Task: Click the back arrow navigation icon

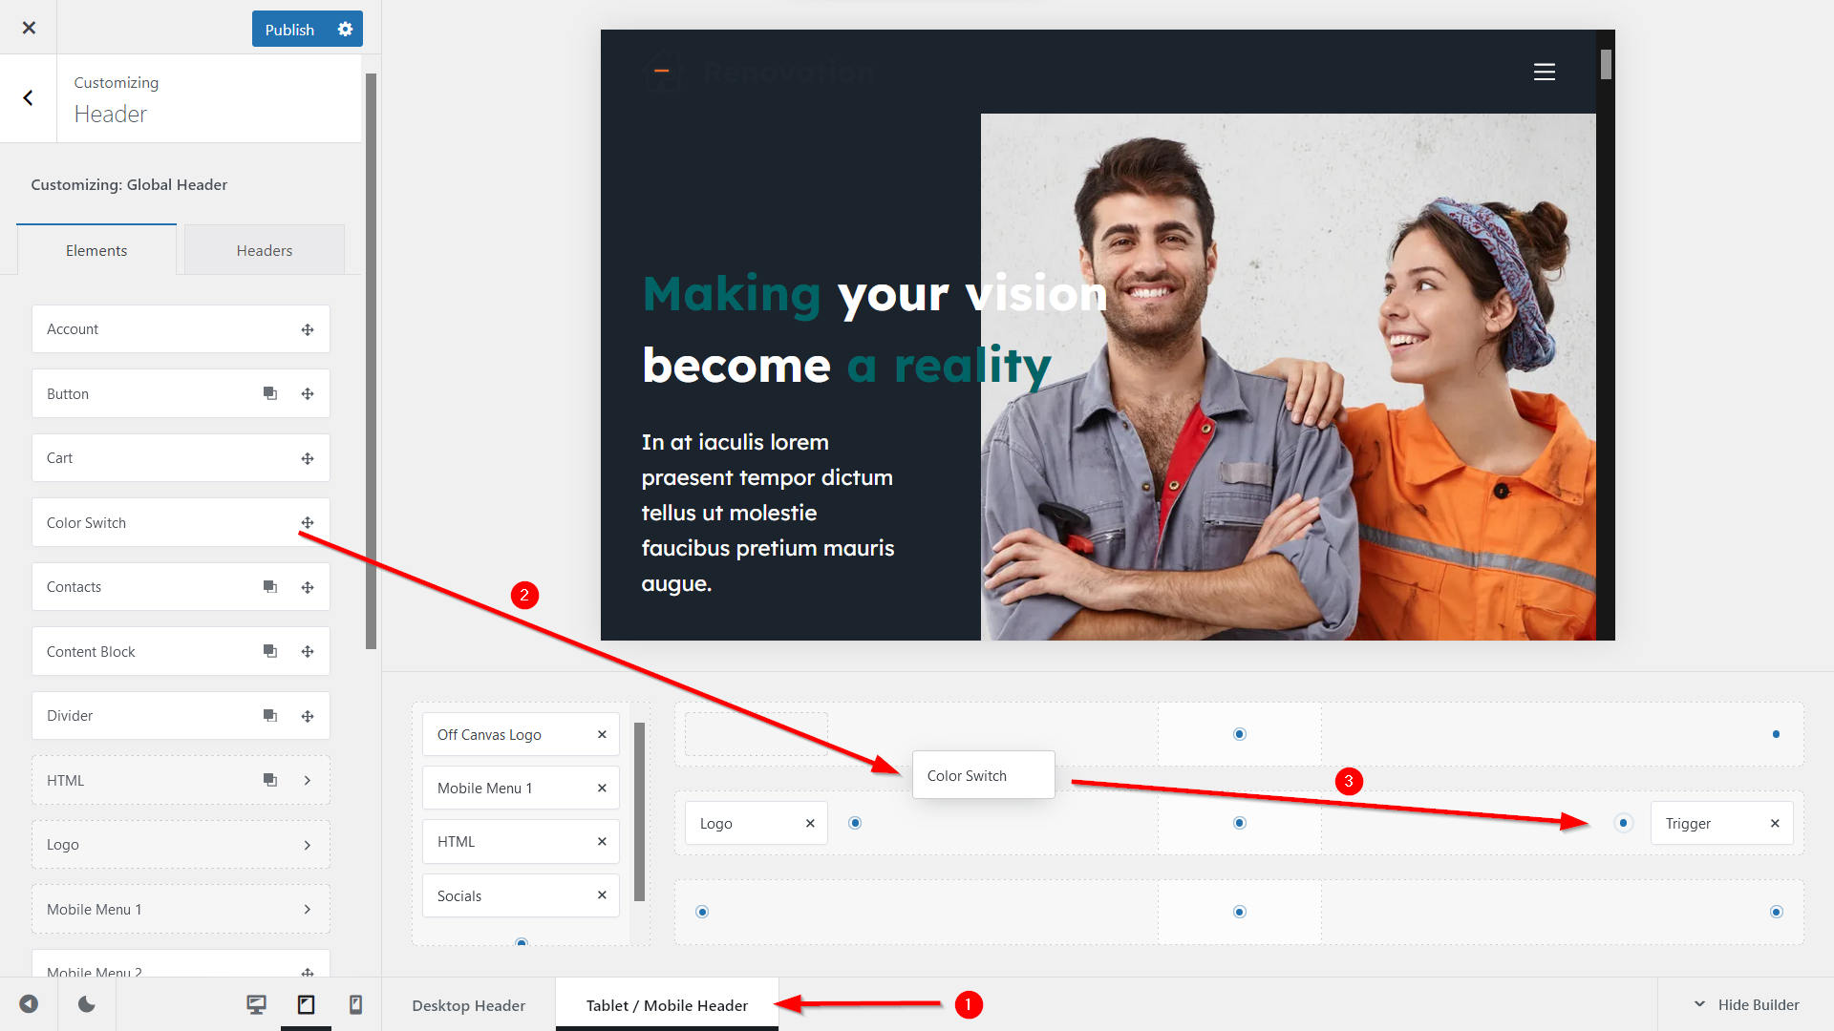Action: pyautogui.click(x=28, y=98)
